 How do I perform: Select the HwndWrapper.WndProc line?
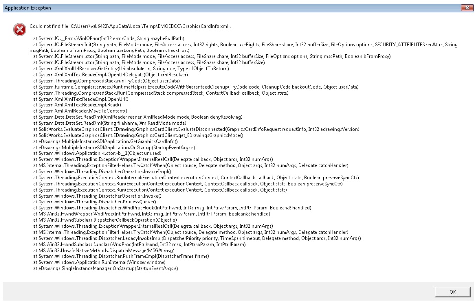tap(151, 214)
